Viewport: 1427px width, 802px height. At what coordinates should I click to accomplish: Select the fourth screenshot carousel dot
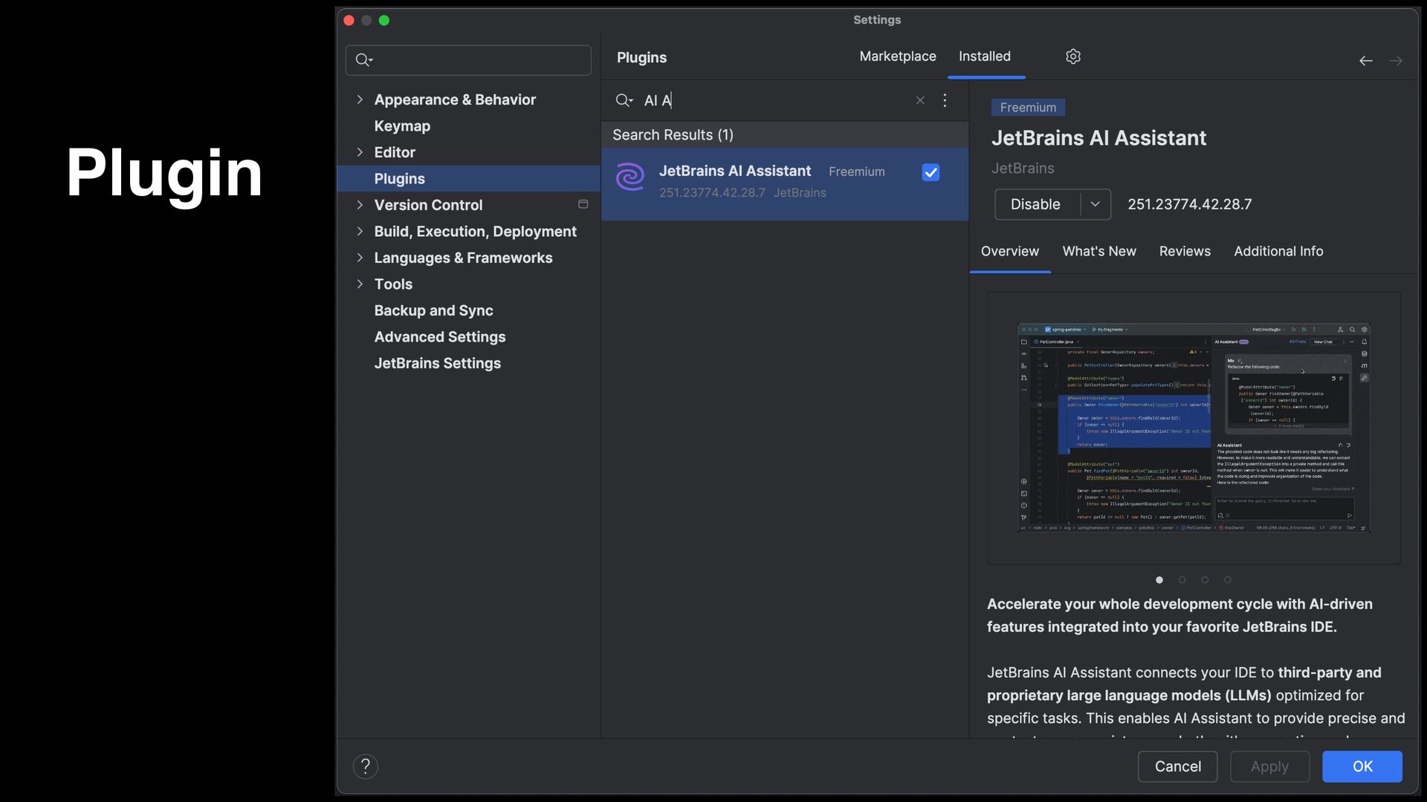[x=1228, y=580]
